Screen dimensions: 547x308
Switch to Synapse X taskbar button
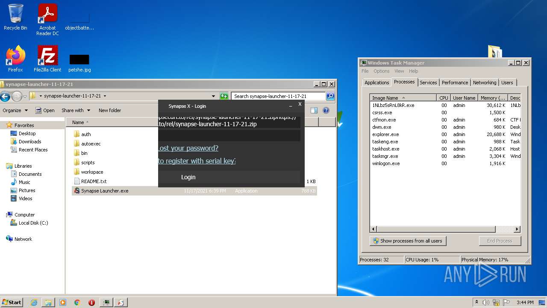[121, 302]
